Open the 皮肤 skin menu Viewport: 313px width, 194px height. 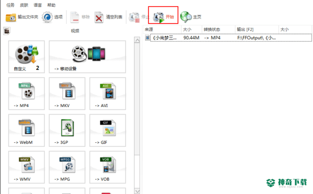tap(24, 5)
